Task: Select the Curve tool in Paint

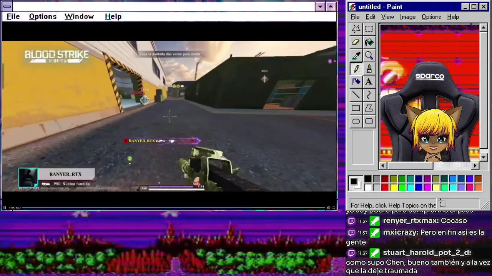Action: (369, 95)
